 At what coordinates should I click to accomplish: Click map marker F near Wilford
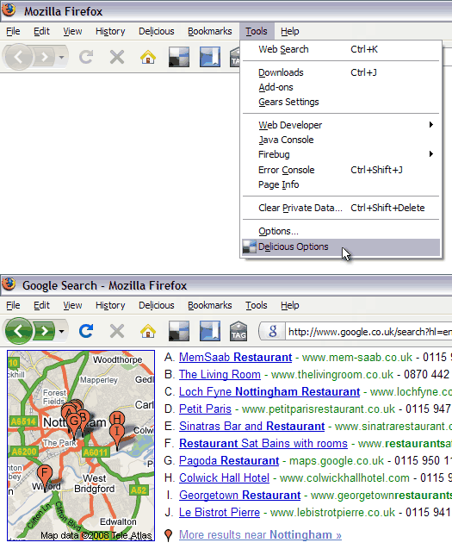pyautogui.click(x=45, y=475)
